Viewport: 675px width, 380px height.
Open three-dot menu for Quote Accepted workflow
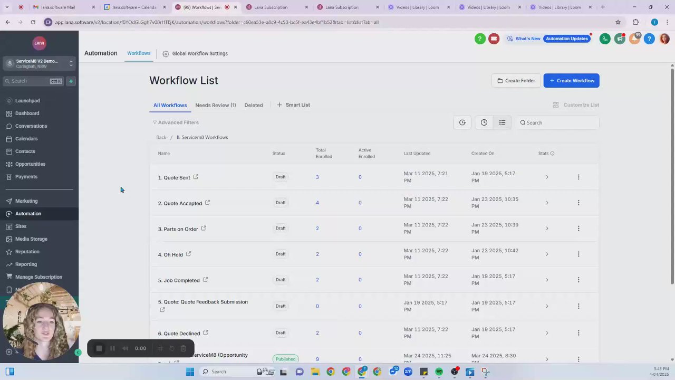click(x=578, y=203)
